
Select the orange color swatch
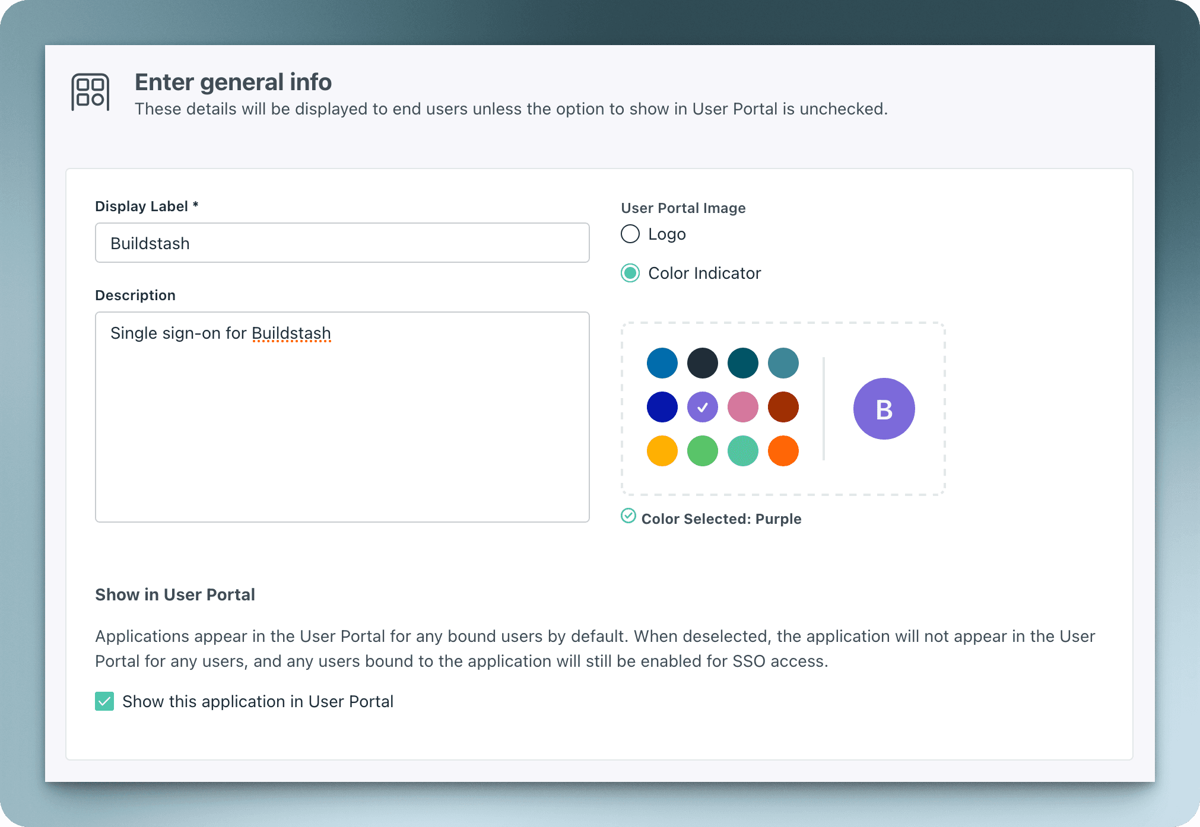pyautogui.click(x=783, y=451)
